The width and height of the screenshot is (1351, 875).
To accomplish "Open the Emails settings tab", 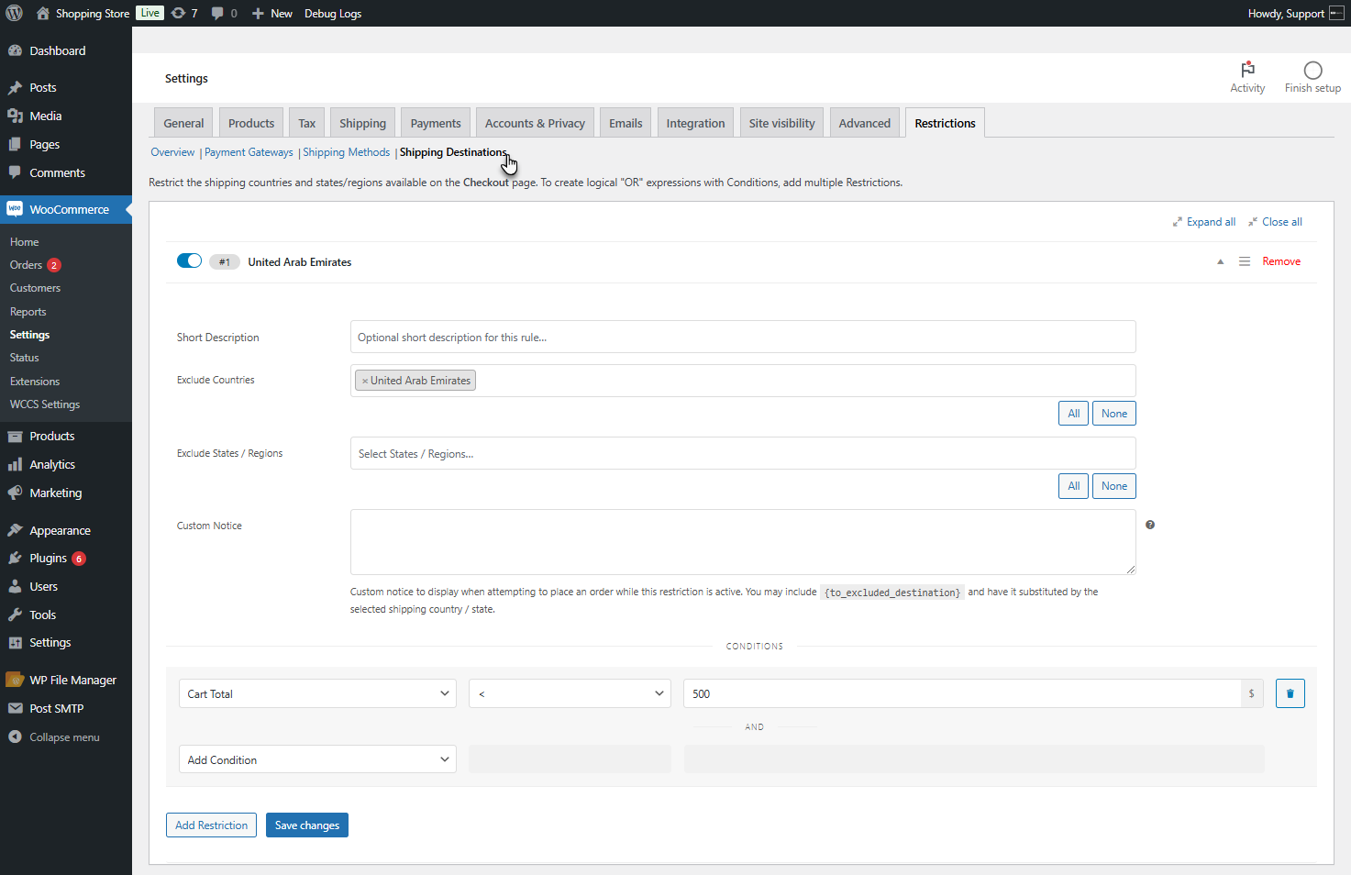I will pyautogui.click(x=626, y=123).
